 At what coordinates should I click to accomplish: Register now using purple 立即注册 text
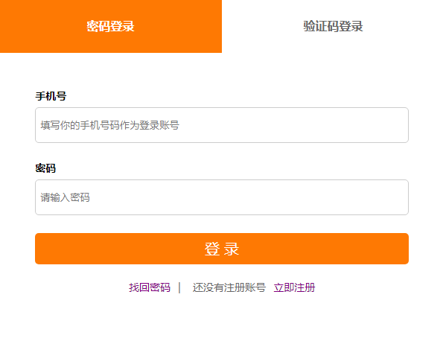(x=294, y=287)
